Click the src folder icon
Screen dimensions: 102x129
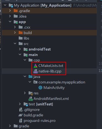click(x=21, y=44)
